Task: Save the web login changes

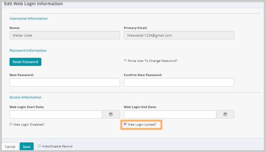Action: pos(27,146)
